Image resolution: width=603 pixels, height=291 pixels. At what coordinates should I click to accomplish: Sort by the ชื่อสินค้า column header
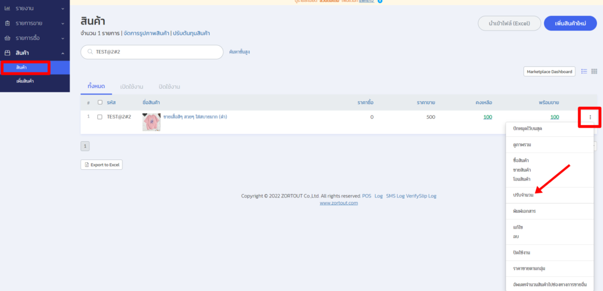[151, 102]
